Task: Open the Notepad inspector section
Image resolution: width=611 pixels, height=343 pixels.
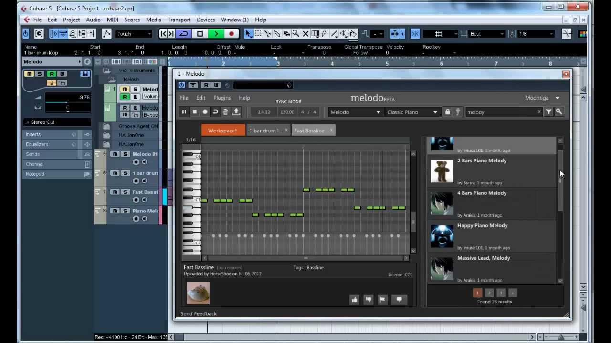Action: [x=57, y=174]
